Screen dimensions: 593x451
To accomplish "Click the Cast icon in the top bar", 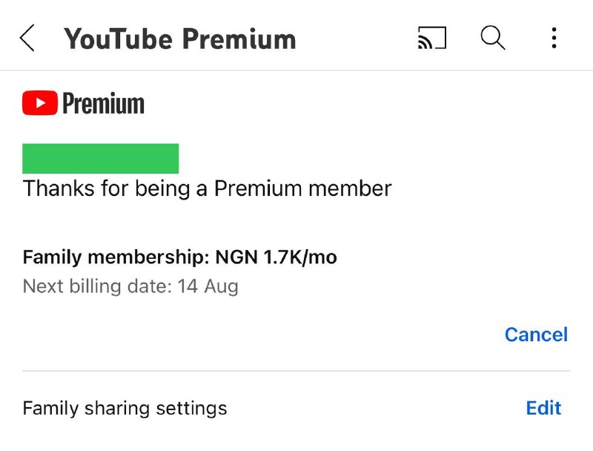I will point(432,38).
